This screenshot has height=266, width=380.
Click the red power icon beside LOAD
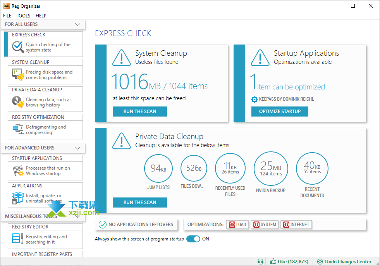[x=232, y=225]
